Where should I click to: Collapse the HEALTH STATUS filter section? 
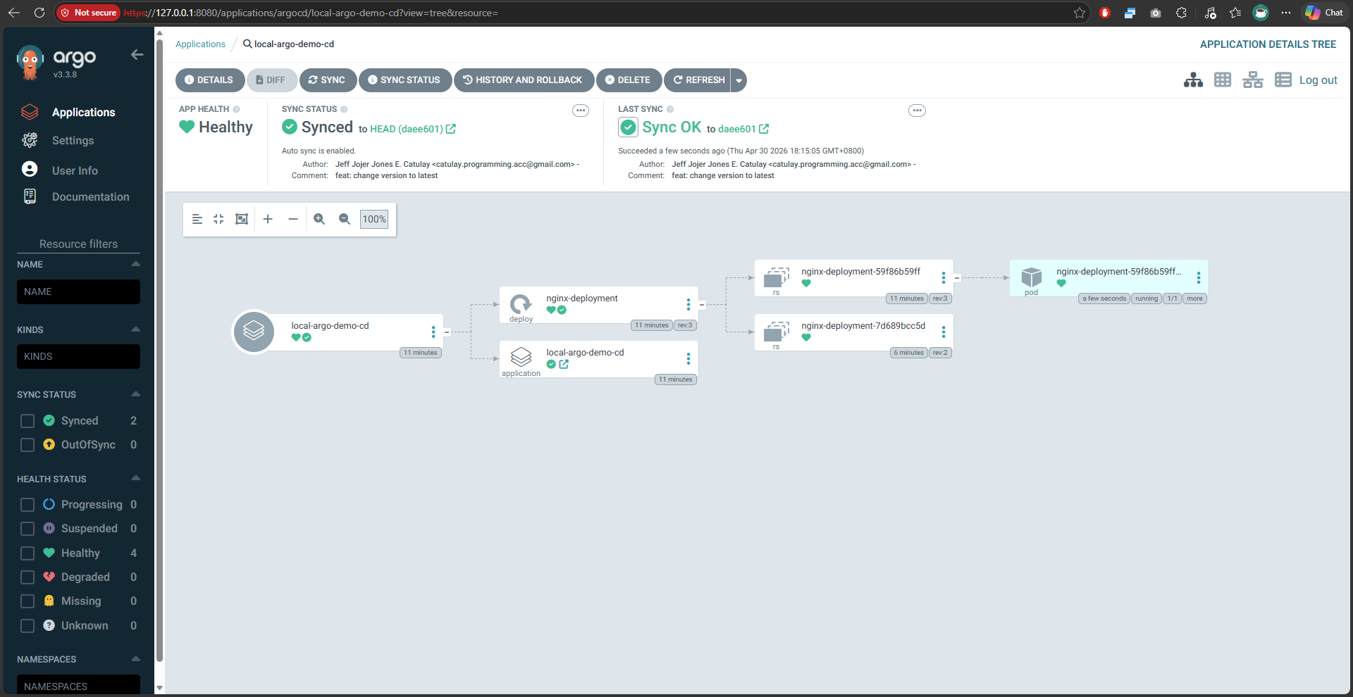[x=136, y=478]
